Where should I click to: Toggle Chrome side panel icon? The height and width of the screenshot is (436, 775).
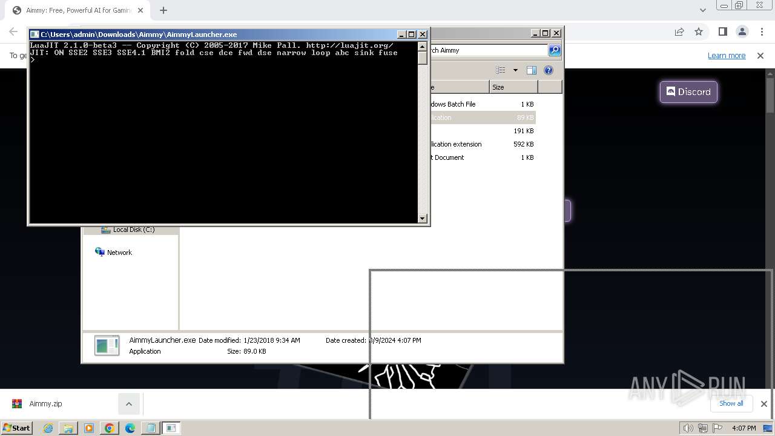722,32
